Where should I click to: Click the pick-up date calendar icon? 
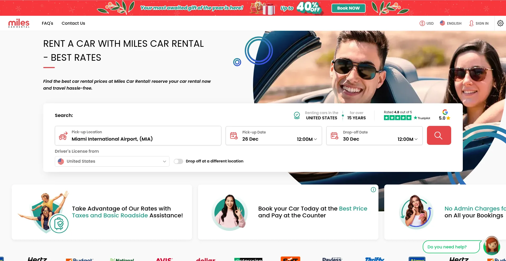[233, 136]
